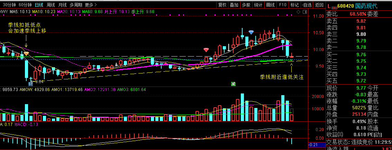The image size is (392, 150).
Task: Click the 叠加 overlay button
Action: [x=234, y=5]
